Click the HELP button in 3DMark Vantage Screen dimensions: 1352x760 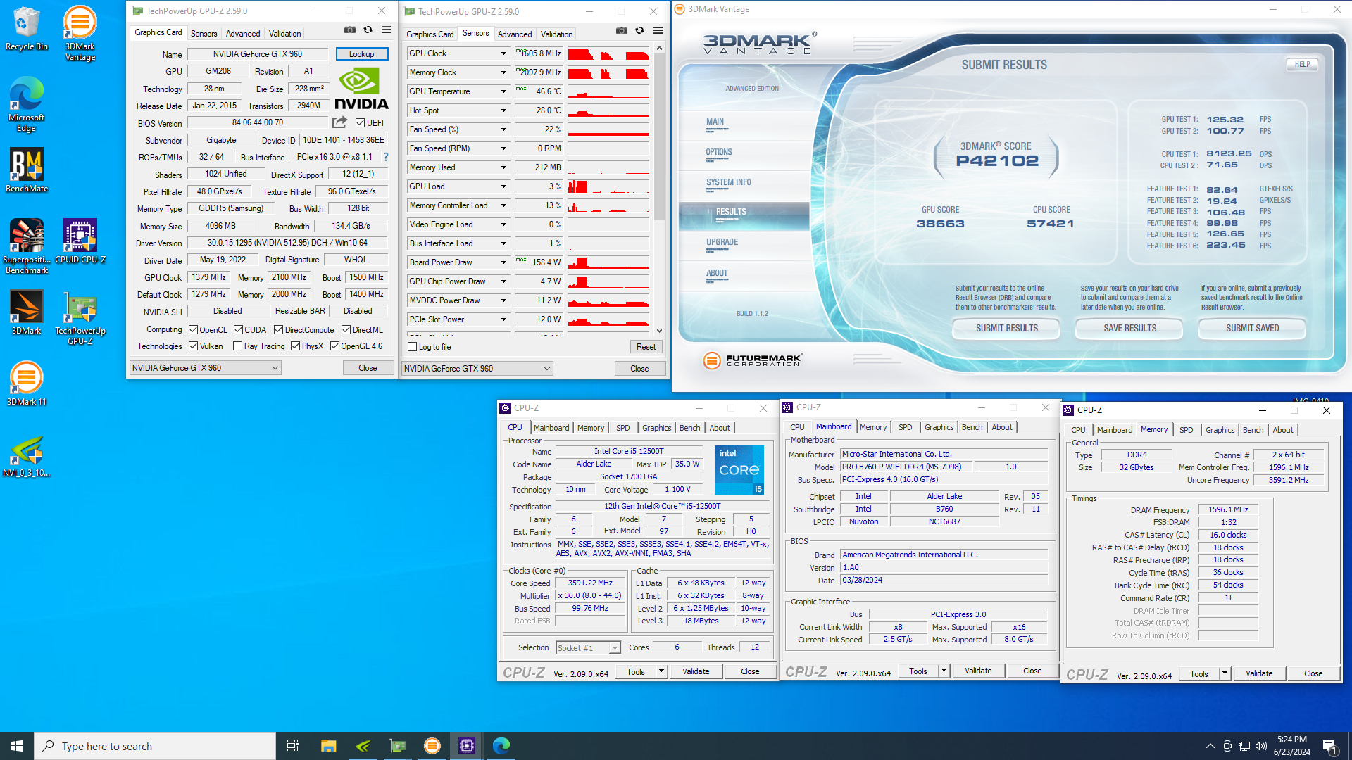pyautogui.click(x=1302, y=64)
